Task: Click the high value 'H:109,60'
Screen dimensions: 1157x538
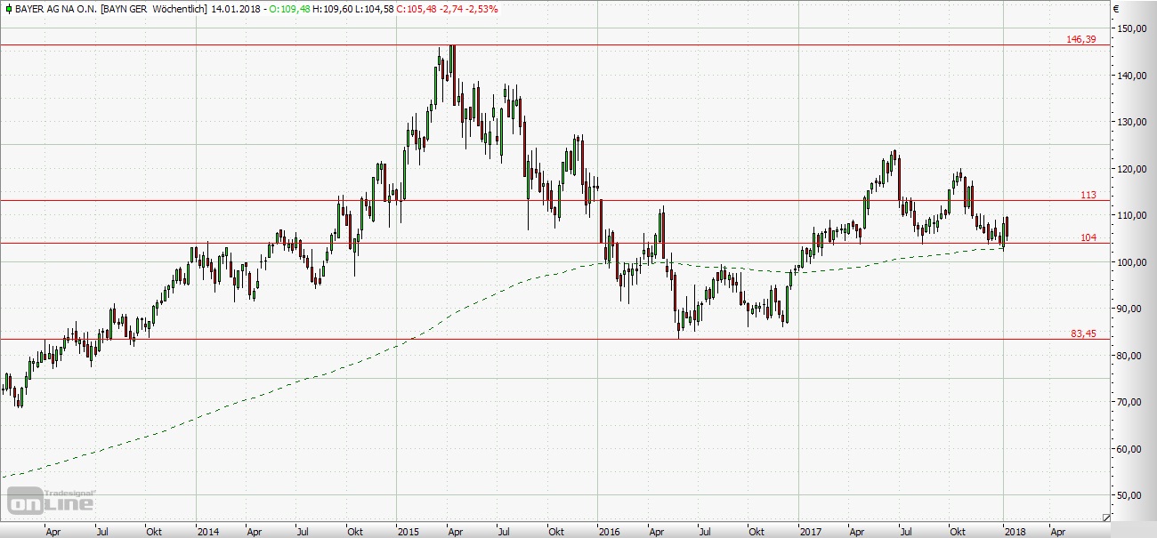Action: pos(333,9)
